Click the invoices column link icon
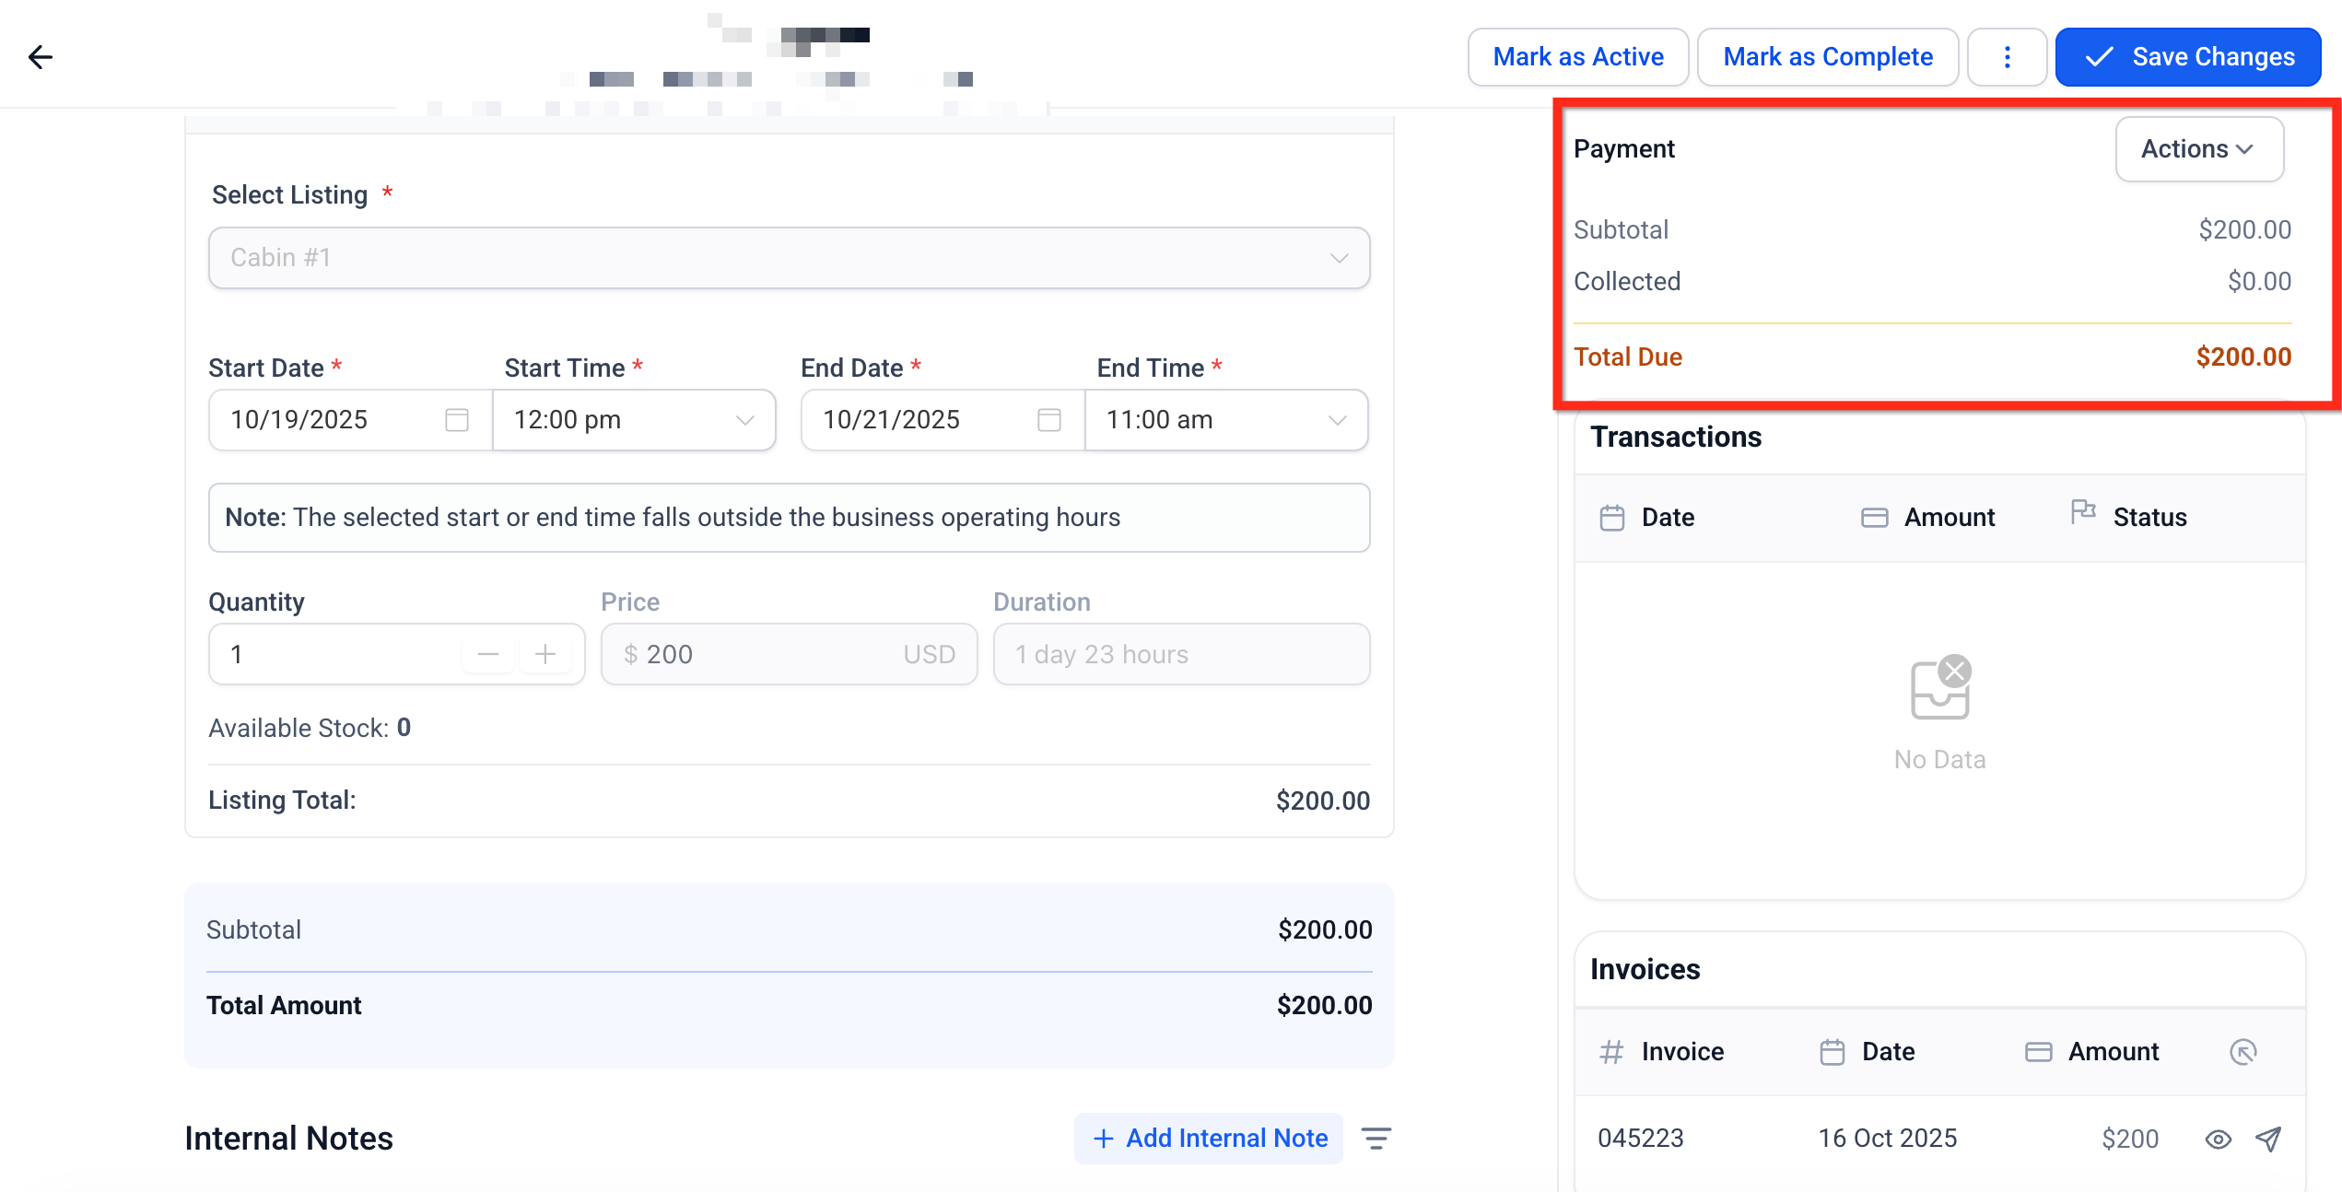The image size is (2342, 1192). point(2242,1052)
